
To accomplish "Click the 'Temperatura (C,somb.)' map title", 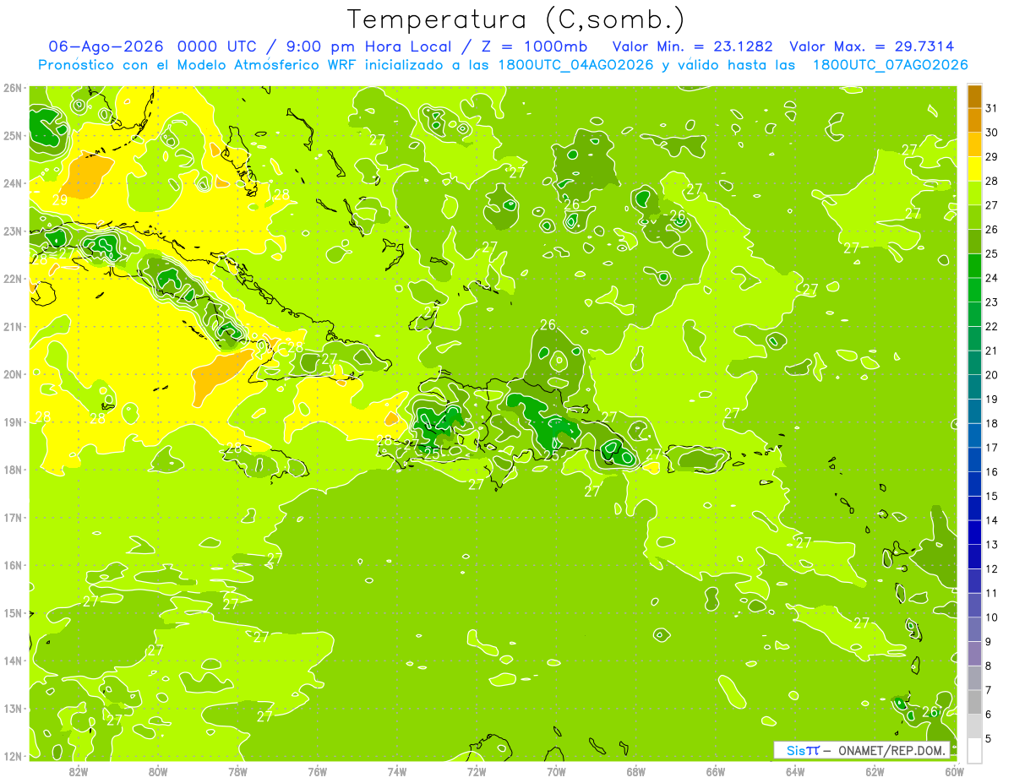I will 516,19.
